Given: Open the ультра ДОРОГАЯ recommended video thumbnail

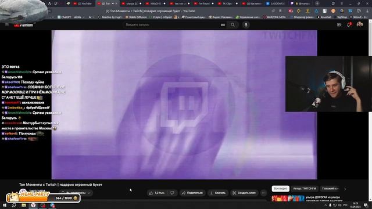Looking at the screenshot, I should tap(288, 199).
